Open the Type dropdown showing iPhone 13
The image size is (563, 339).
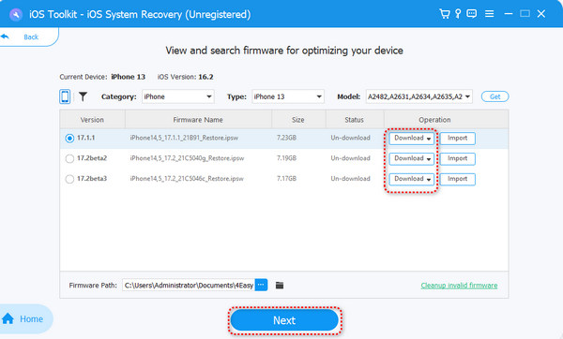pyautogui.click(x=288, y=96)
